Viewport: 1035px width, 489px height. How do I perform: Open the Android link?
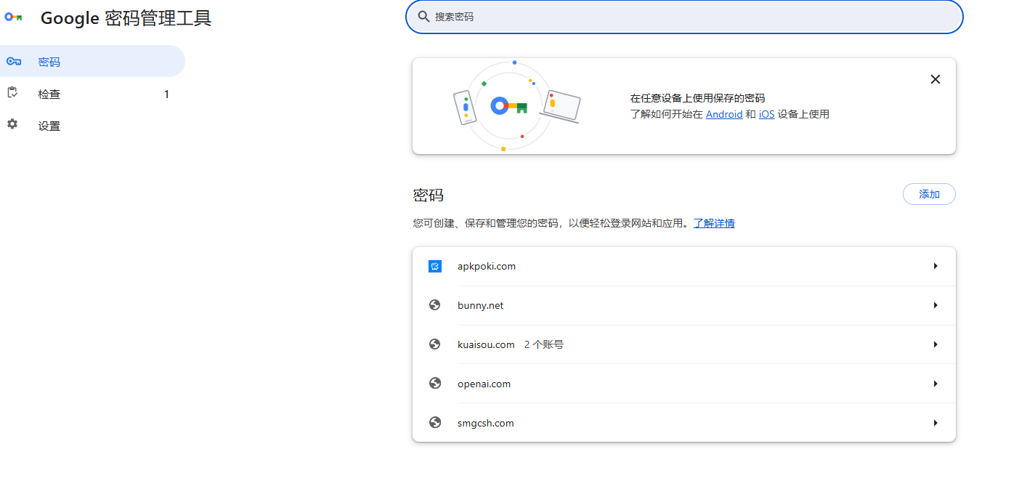click(724, 114)
